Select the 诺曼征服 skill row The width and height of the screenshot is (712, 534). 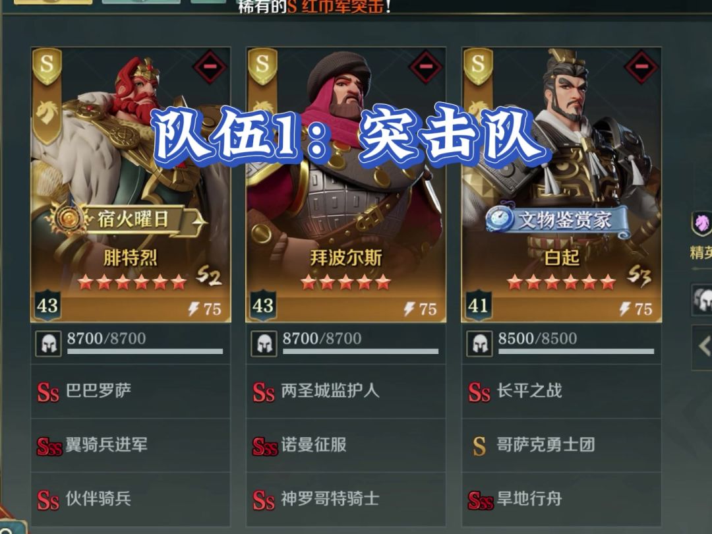tap(345, 445)
